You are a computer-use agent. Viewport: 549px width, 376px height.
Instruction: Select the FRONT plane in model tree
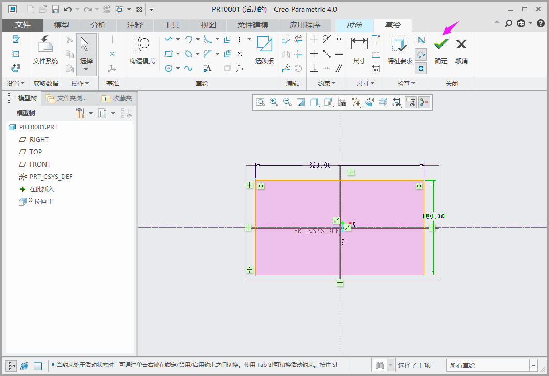point(40,164)
